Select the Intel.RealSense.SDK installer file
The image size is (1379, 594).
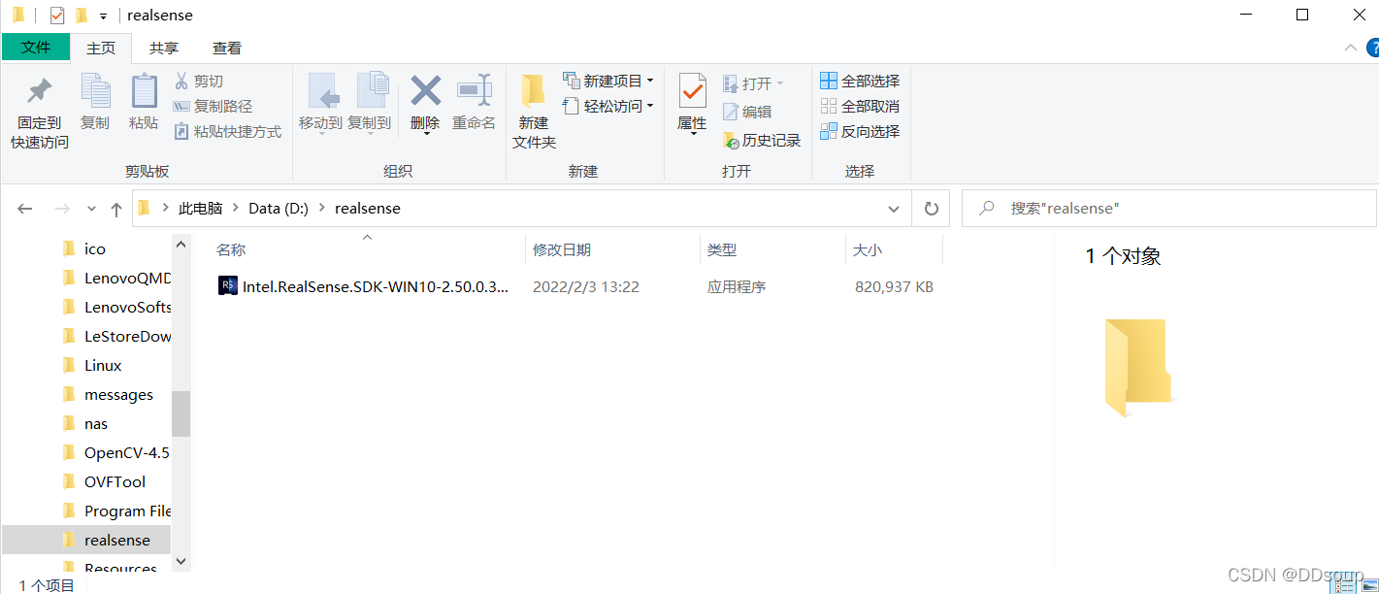pos(363,286)
